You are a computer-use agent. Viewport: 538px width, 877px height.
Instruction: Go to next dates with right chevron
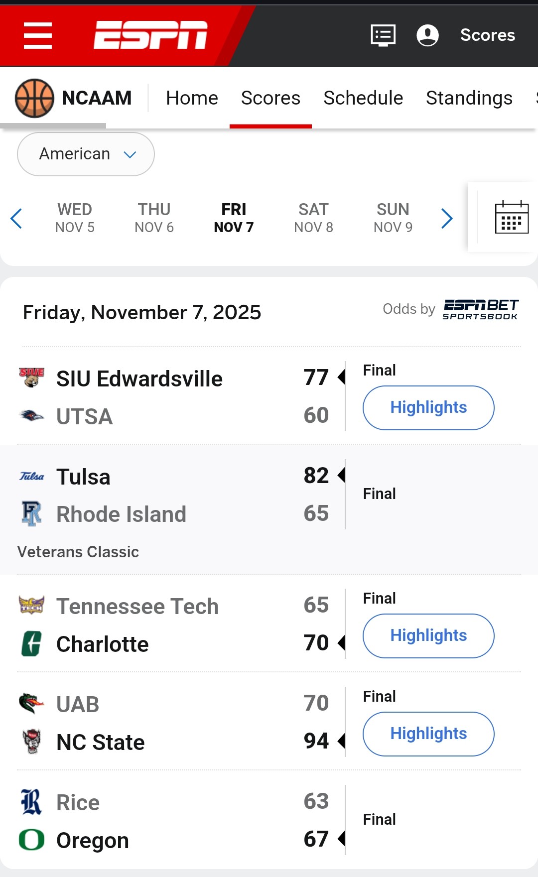point(447,218)
